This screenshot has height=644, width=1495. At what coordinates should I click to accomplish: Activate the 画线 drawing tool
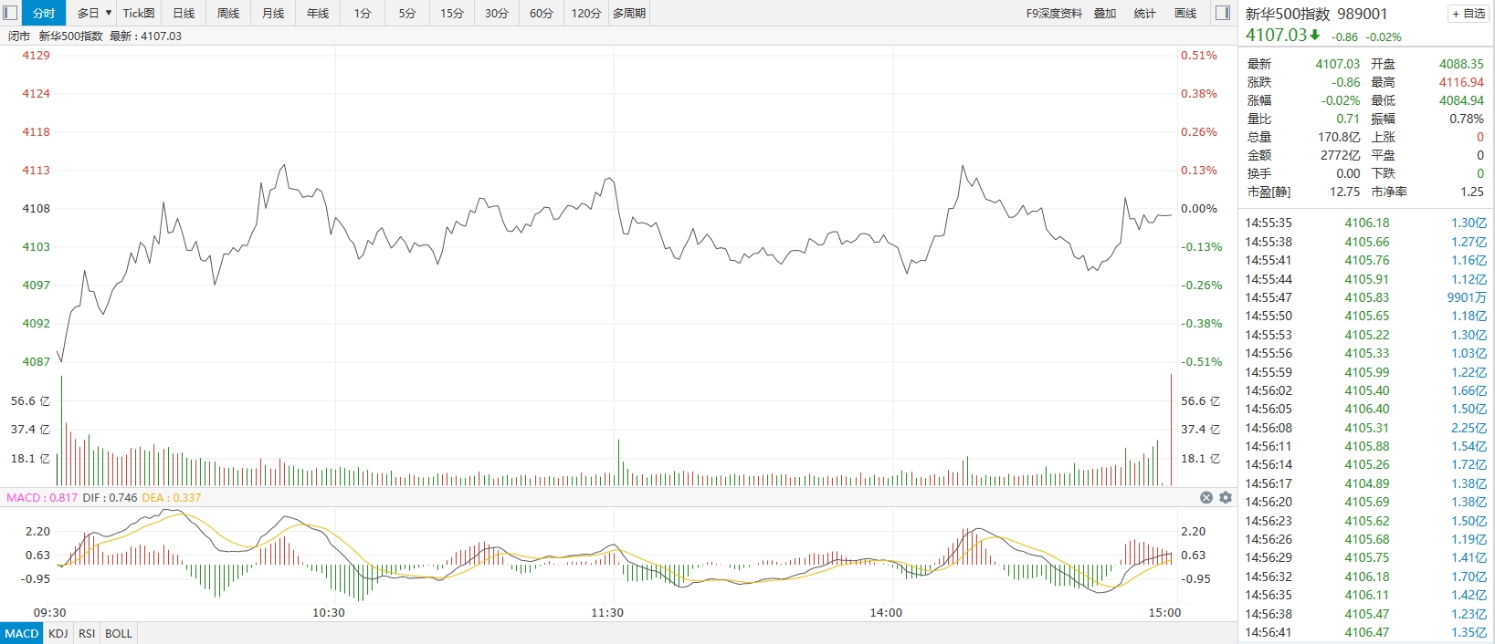[x=1185, y=13]
